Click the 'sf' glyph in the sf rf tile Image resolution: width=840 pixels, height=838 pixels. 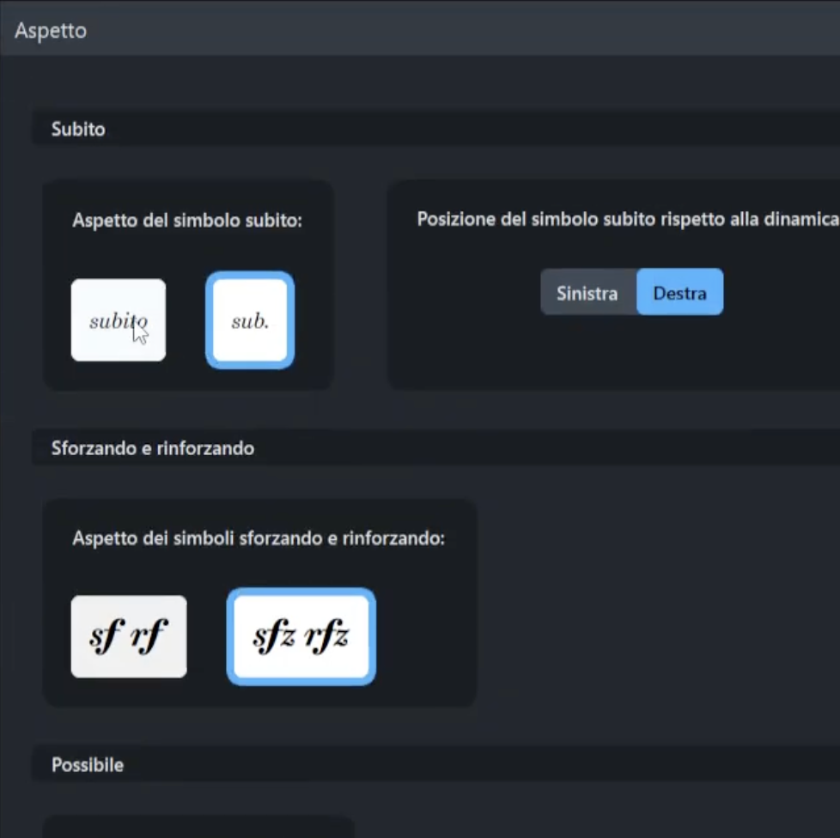coord(105,636)
